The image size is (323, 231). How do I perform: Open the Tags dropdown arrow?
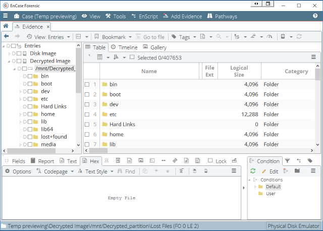[x=194, y=37]
